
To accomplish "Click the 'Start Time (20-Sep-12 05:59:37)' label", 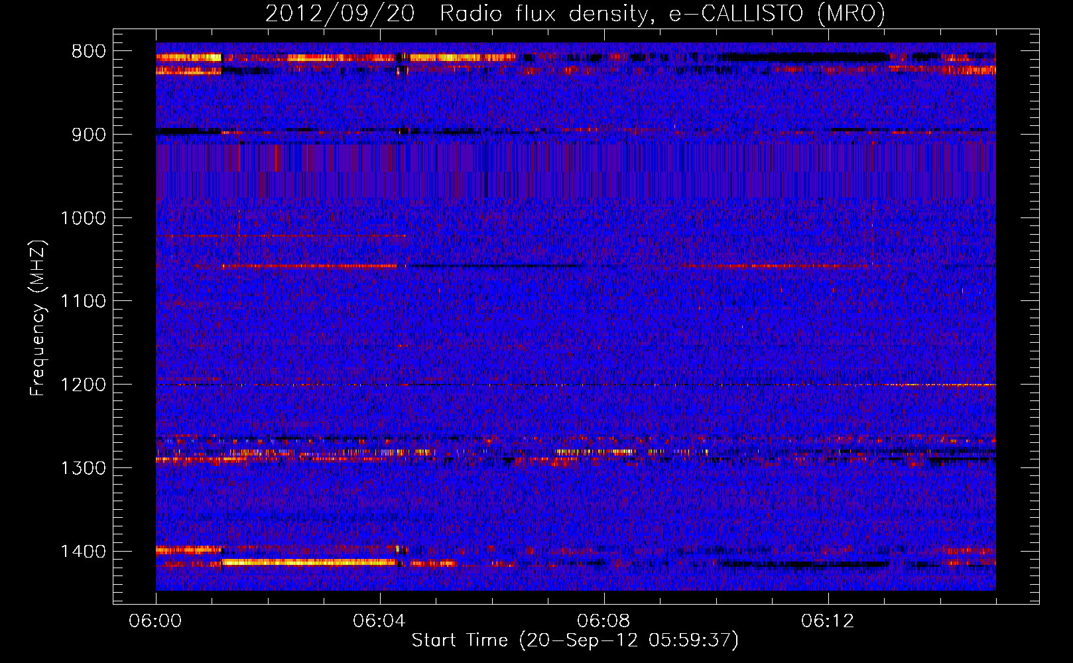I will [x=575, y=640].
